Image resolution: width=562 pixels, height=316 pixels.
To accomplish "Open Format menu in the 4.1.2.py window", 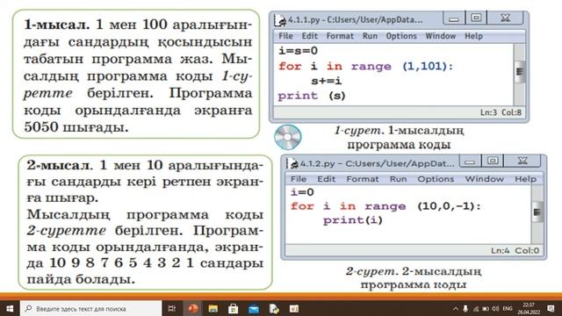I will click(x=363, y=179).
